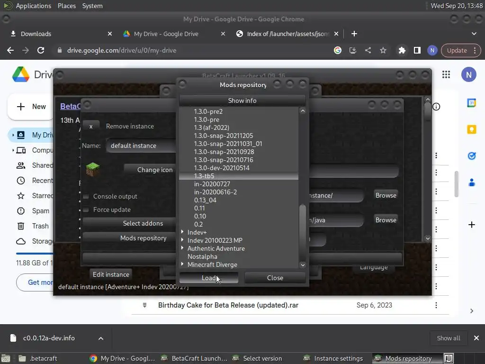Image resolution: width=485 pixels, height=364 pixels.
Task: Click get add-ons plus icon
Action: point(471,225)
